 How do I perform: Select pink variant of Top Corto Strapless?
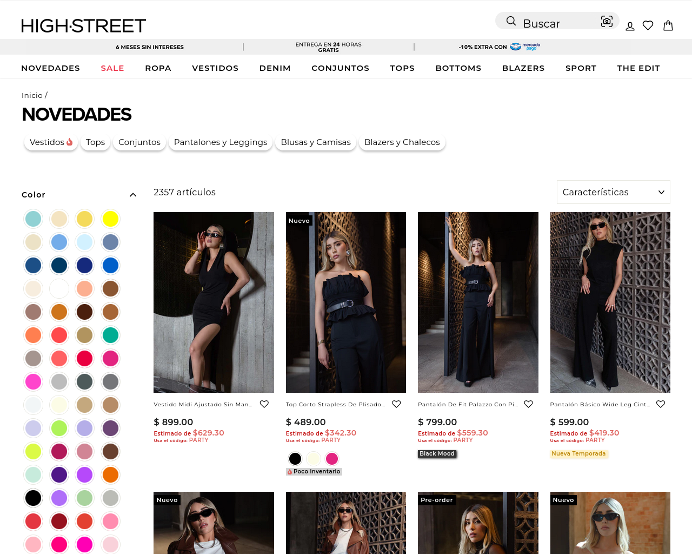[x=332, y=459]
